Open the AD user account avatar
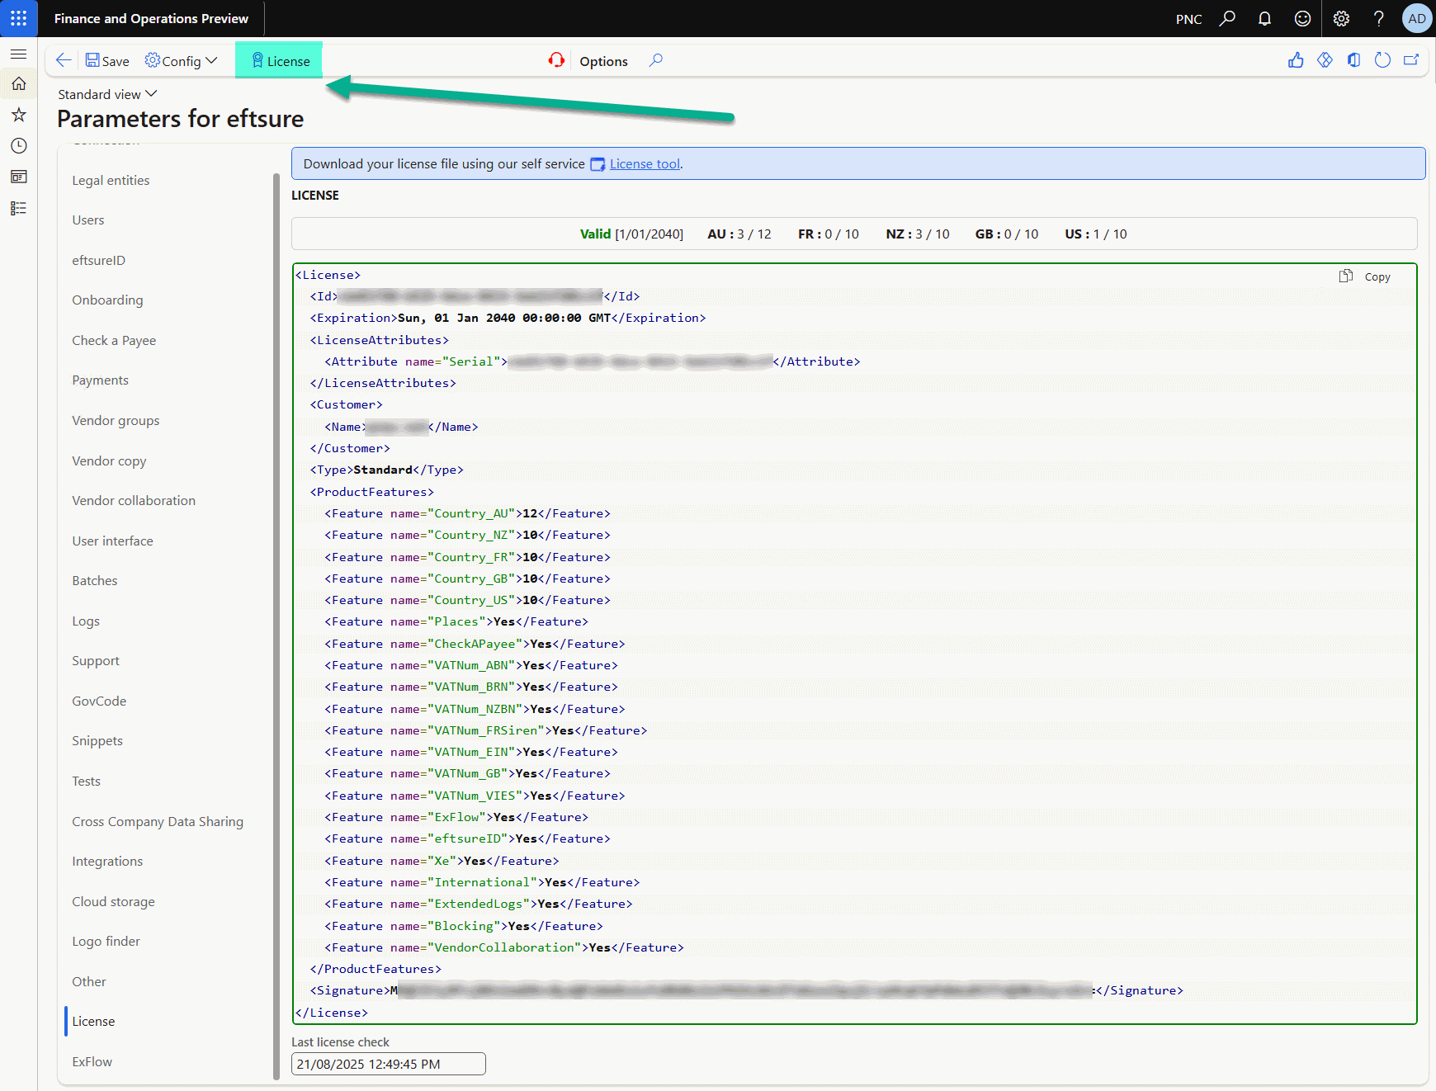The width and height of the screenshot is (1436, 1091). 1417,18
